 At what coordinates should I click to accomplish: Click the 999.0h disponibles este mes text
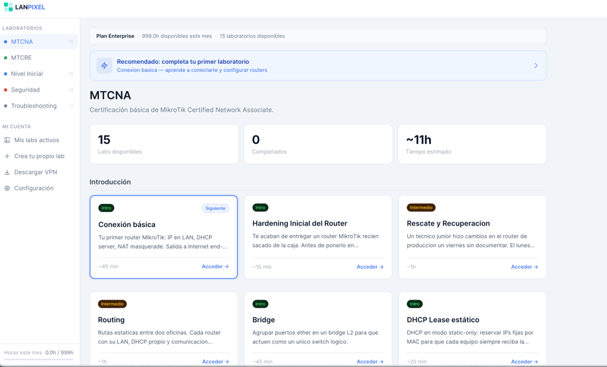177,36
